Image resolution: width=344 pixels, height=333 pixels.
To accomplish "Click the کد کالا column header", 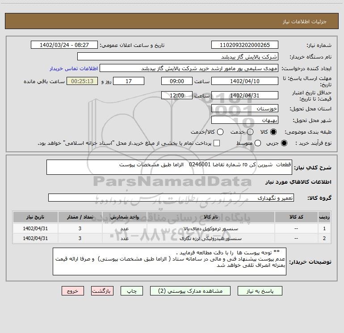I will point(296,217).
